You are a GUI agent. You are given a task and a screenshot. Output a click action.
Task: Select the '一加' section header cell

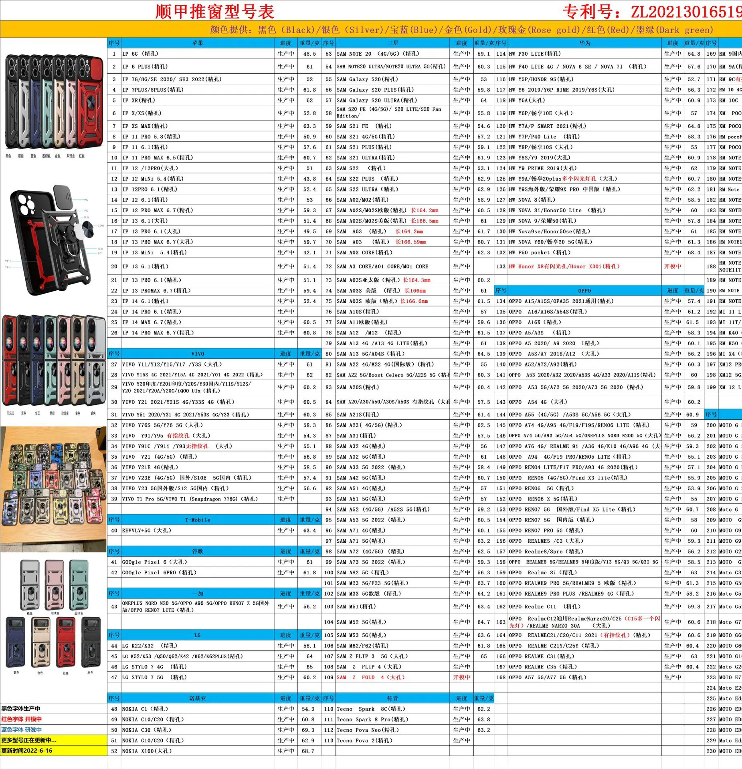pos(198,594)
